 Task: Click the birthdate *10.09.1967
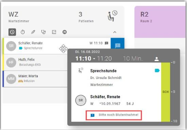click(110, 104)
